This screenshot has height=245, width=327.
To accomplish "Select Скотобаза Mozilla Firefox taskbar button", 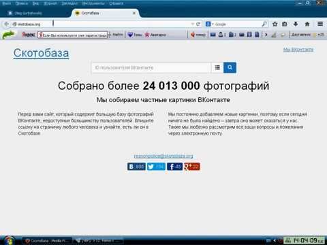I will 47,241.
